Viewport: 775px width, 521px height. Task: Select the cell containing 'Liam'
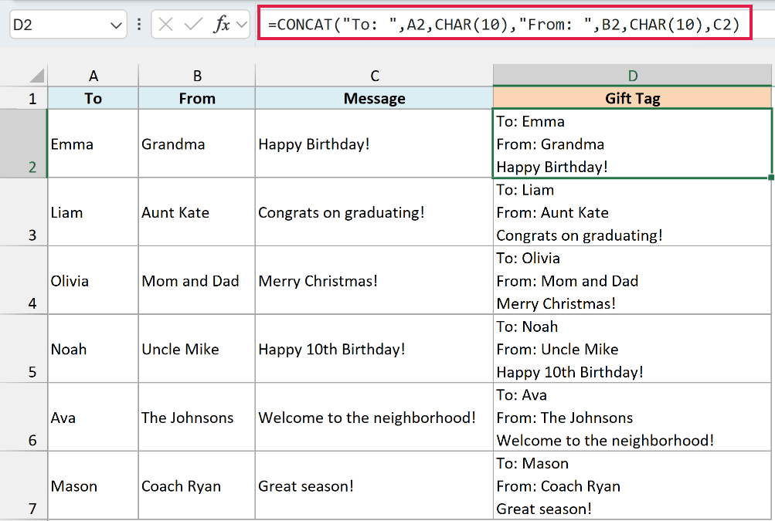click(93, 211)
